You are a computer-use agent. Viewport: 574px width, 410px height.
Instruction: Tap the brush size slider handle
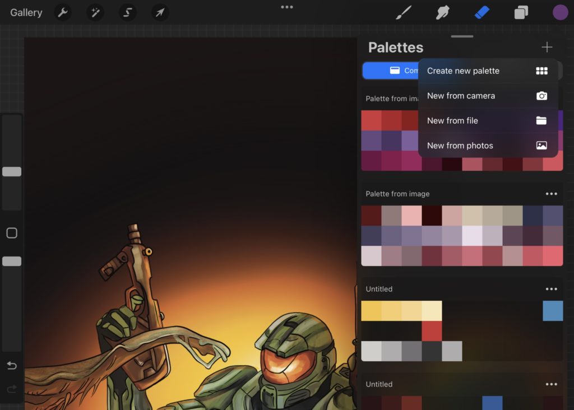(12, 171)
